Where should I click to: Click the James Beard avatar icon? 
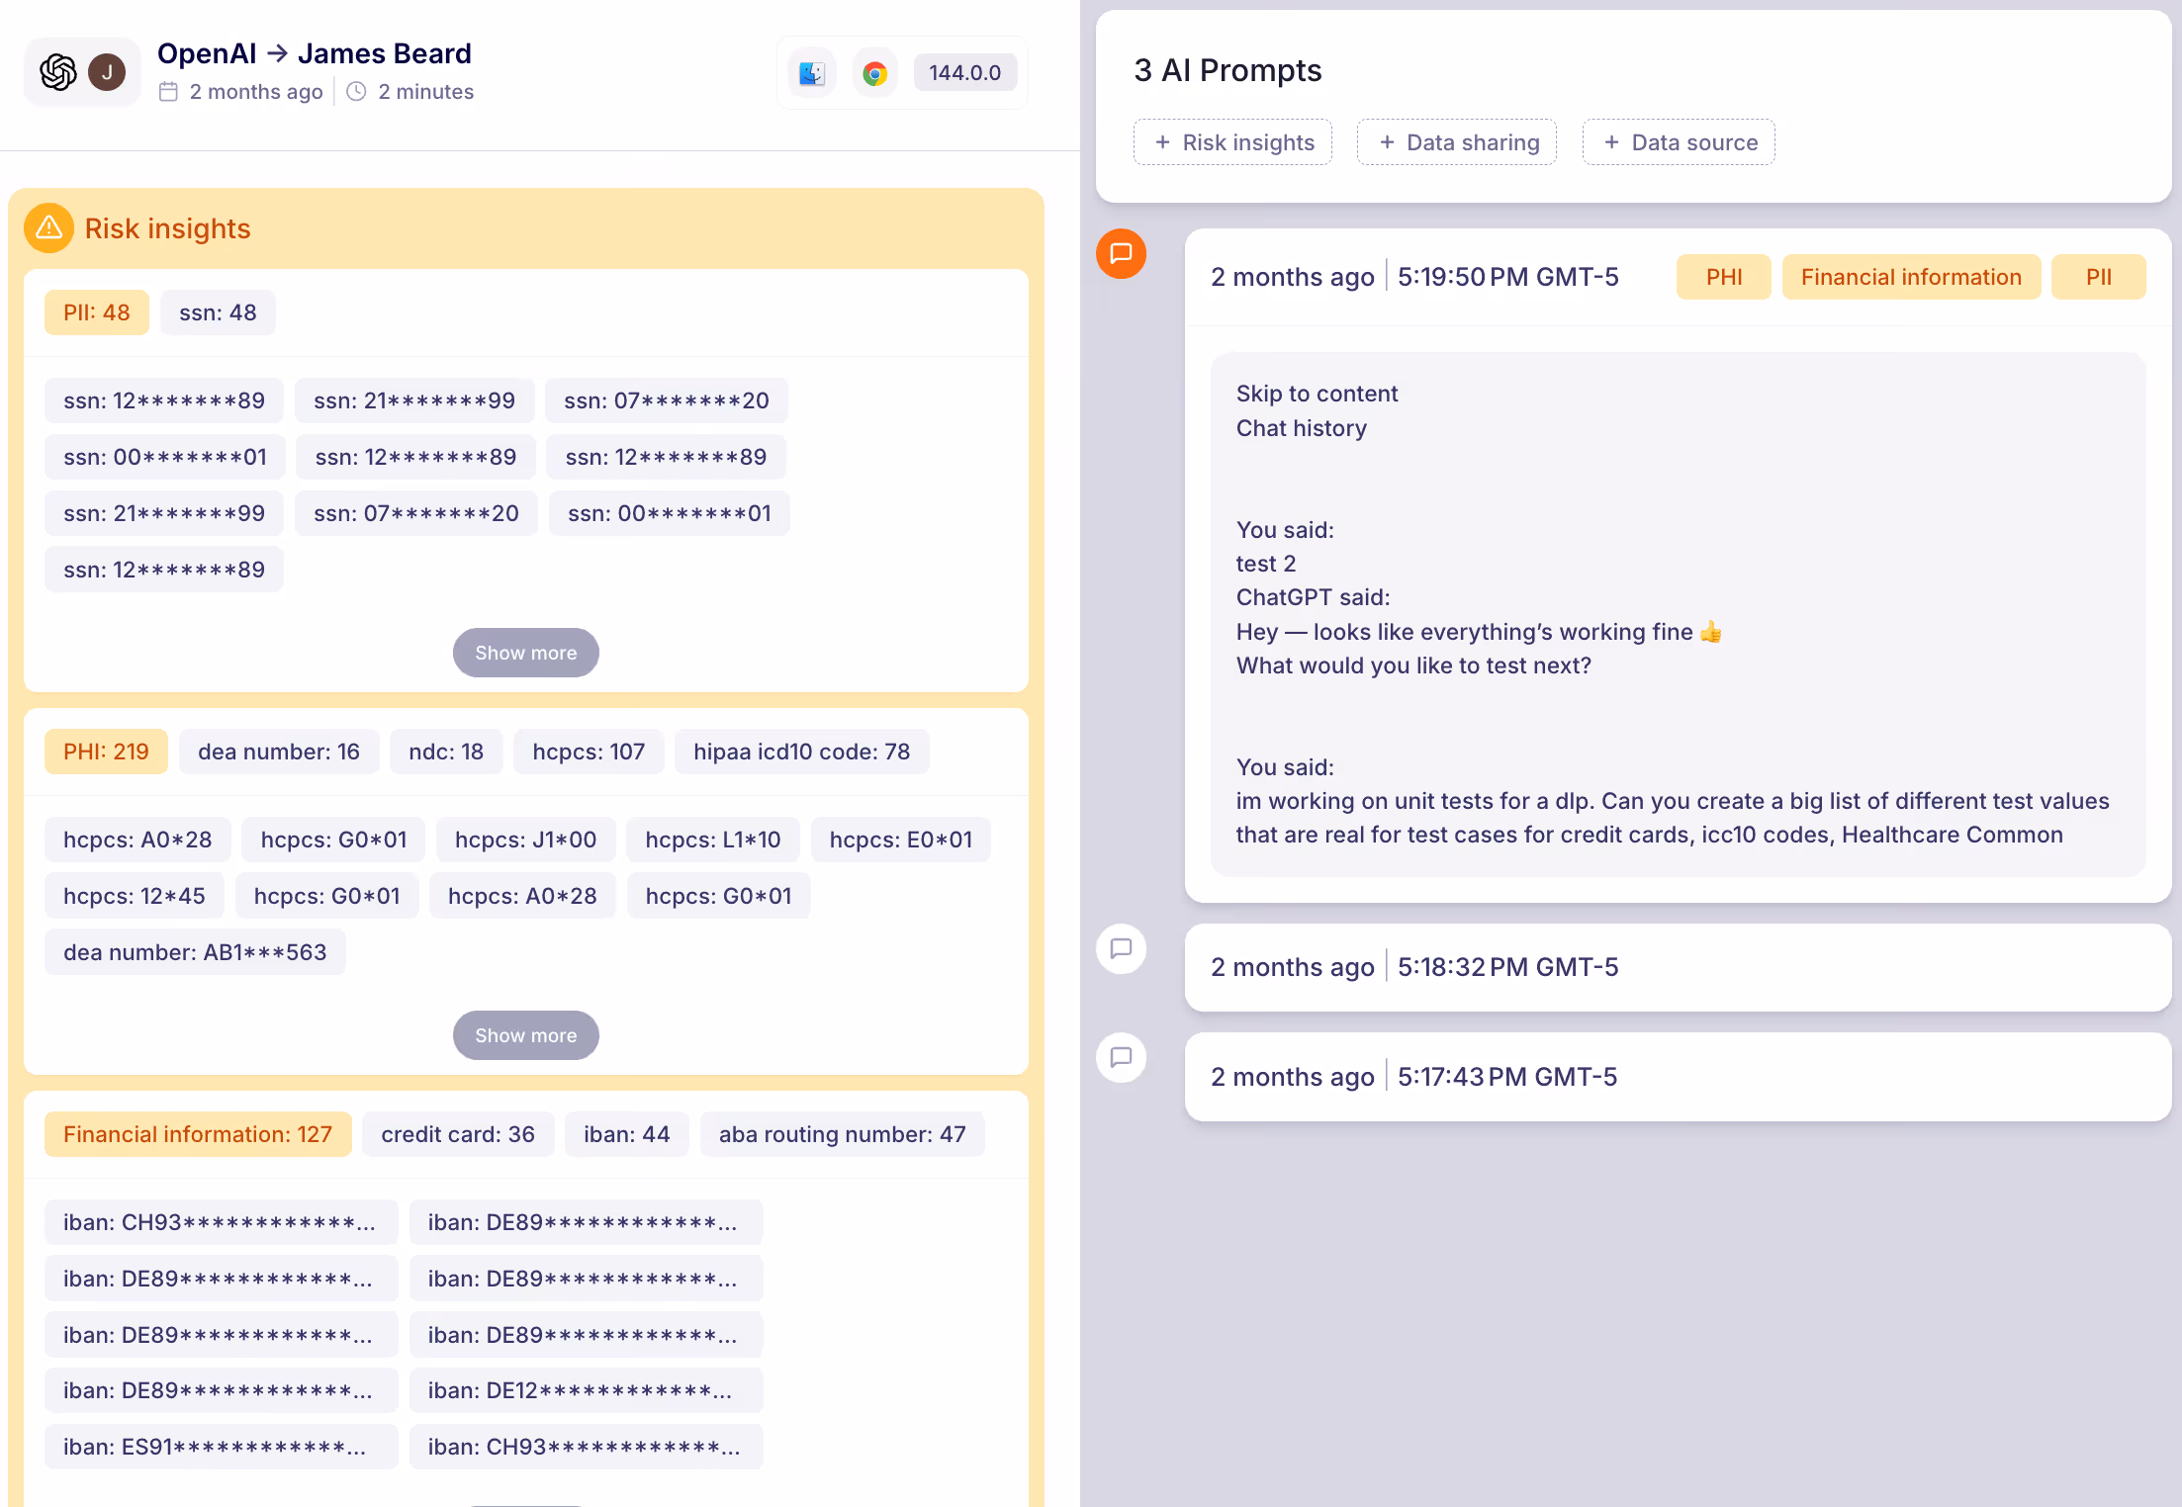(107, 72)
